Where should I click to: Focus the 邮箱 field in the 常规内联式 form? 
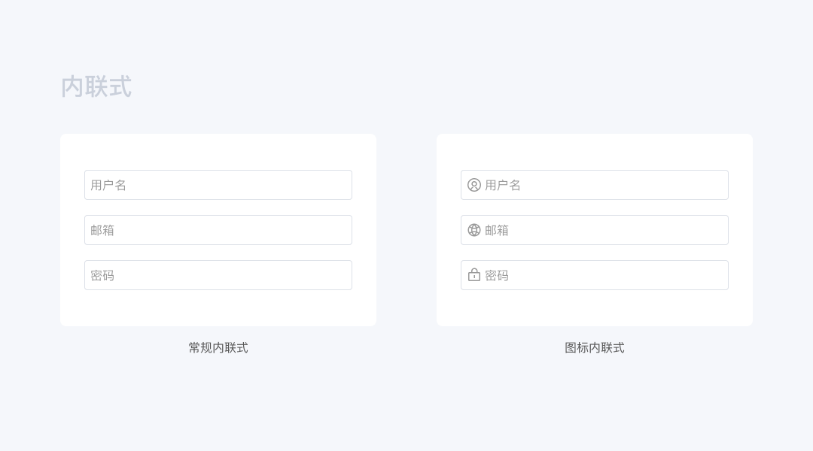[218, 230]
